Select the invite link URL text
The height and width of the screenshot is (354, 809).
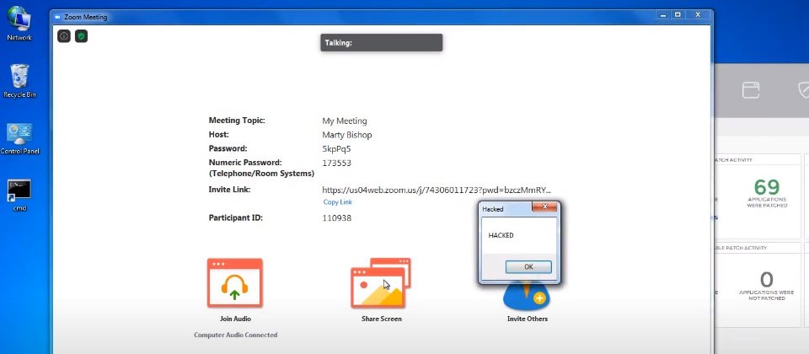point(437,190)
